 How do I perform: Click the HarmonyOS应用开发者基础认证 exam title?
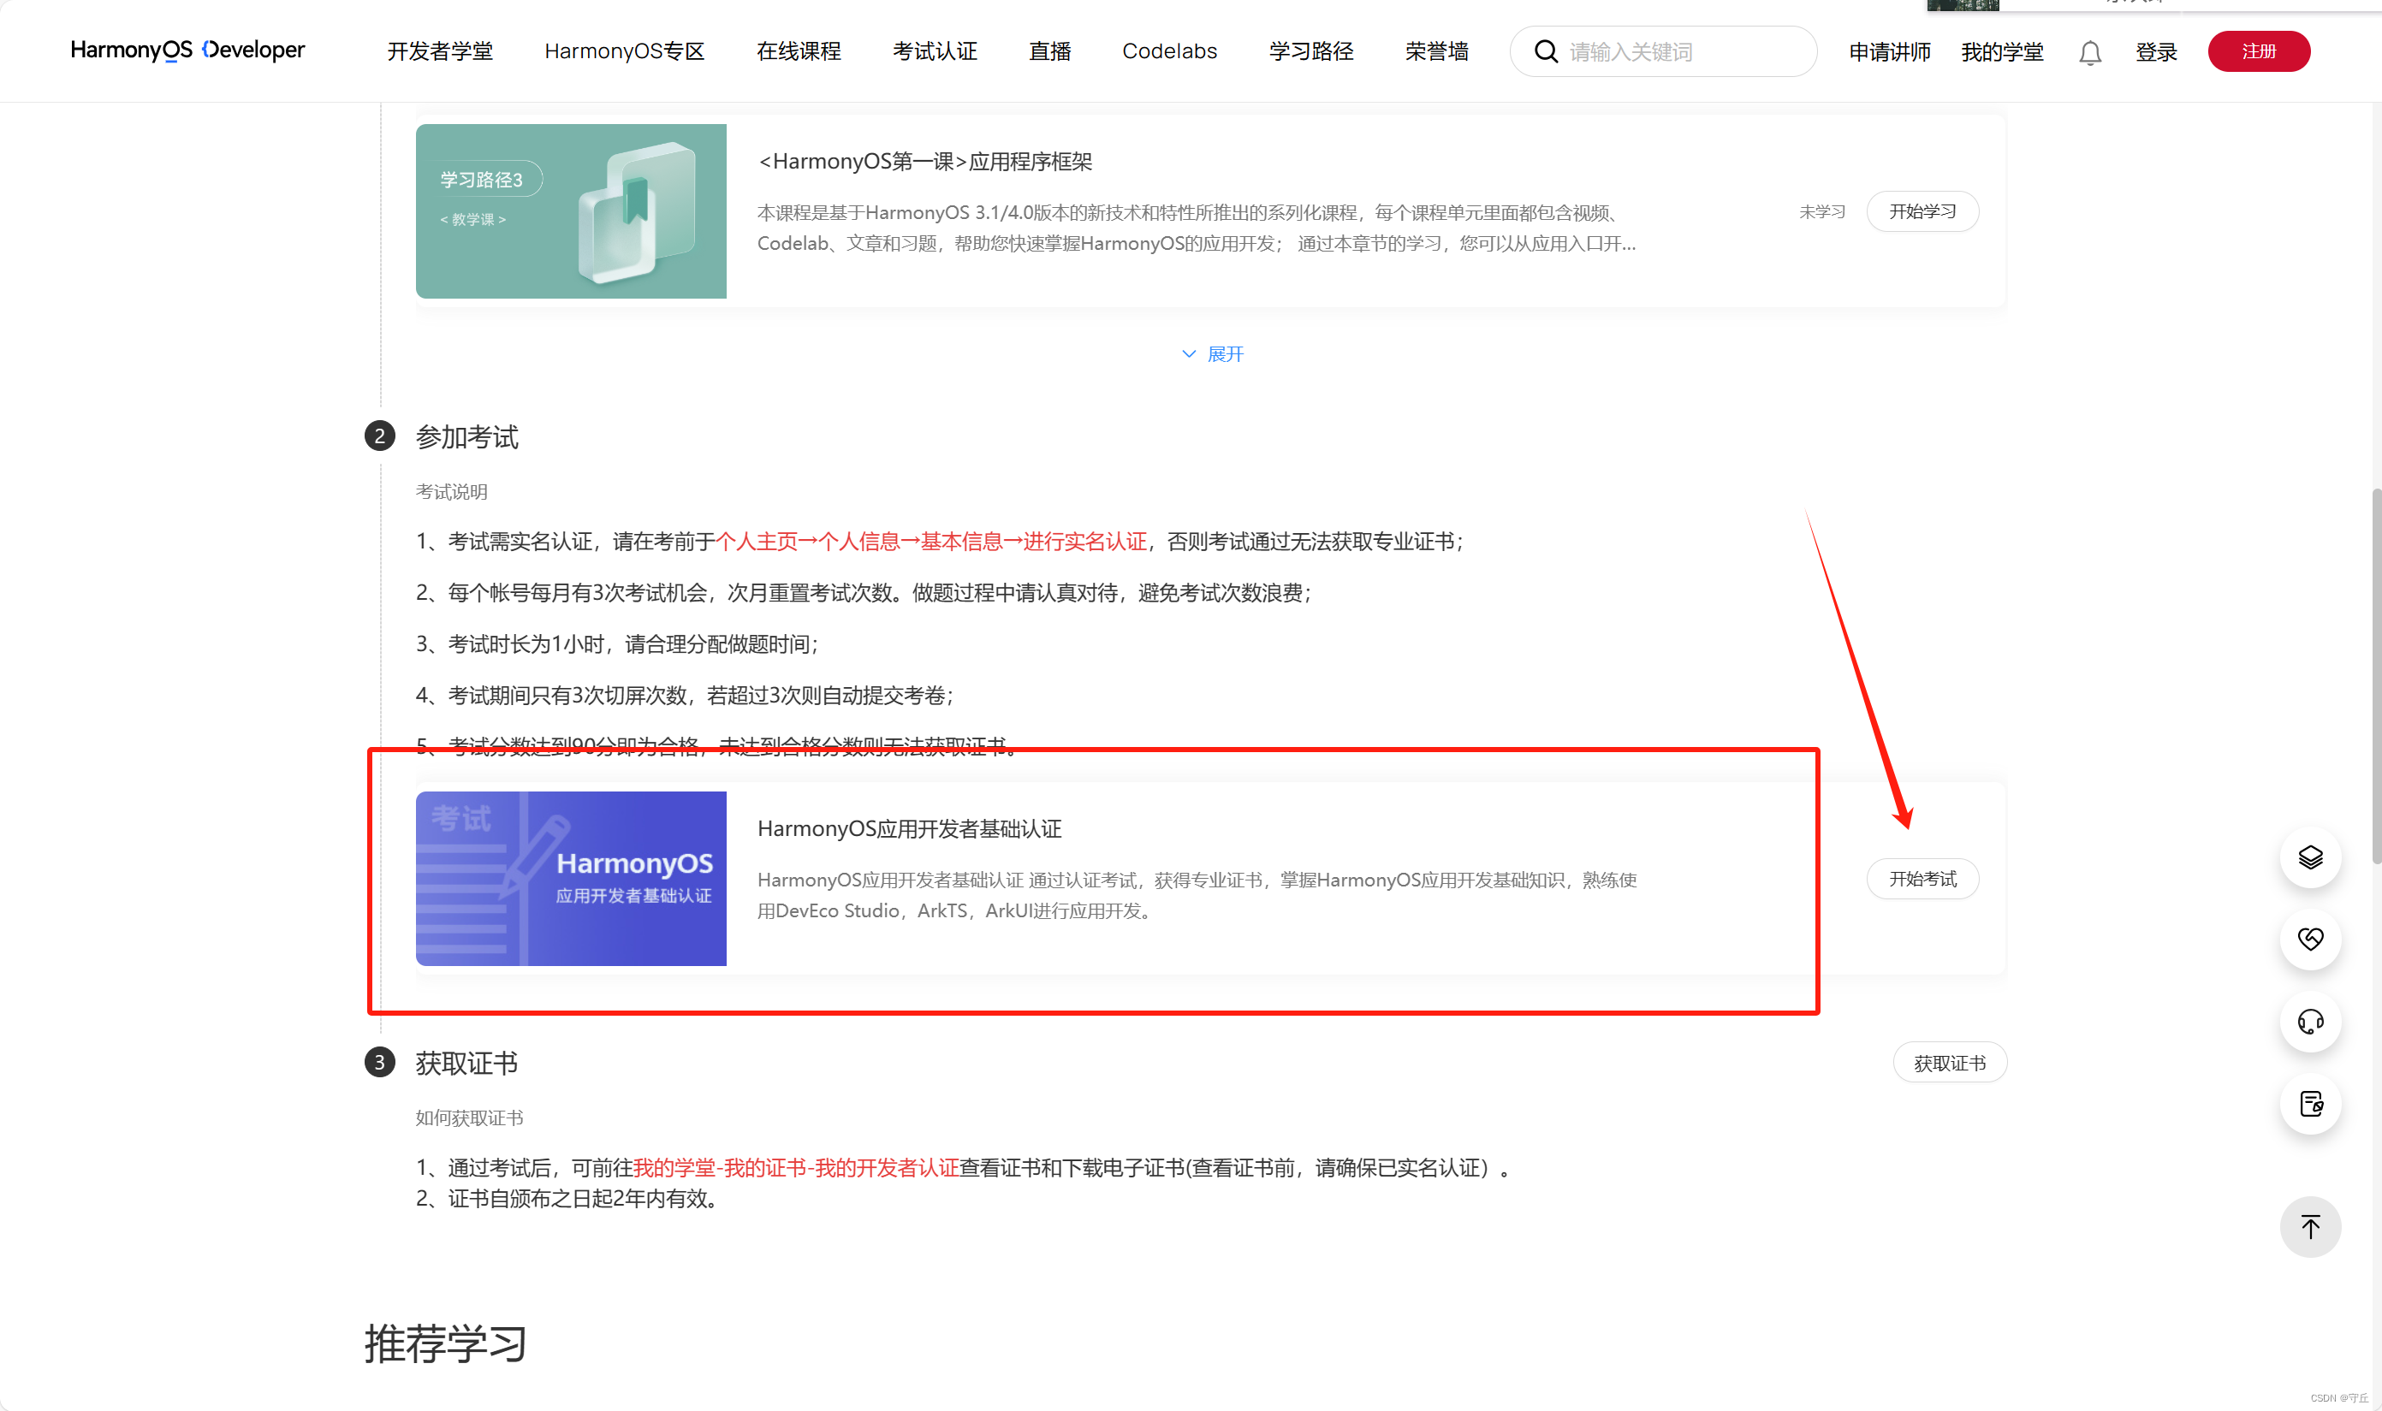(x=909, y=829)
